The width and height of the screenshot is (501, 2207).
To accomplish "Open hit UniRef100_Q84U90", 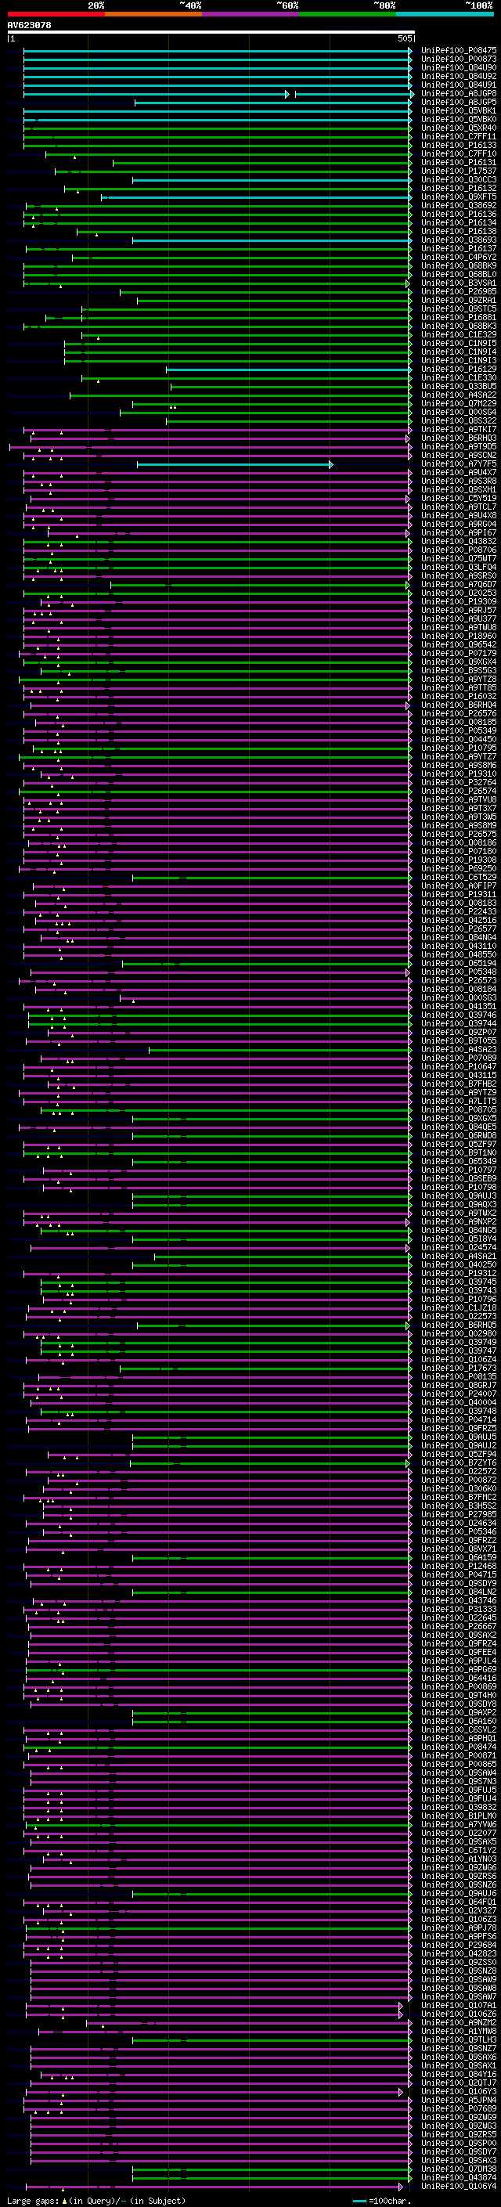I will point(459,67).
